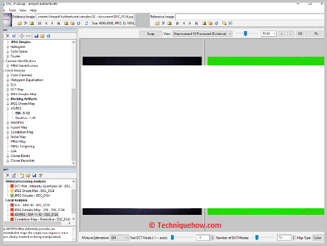
Task: Go to next image in Evidence toolbar
Action: coord(52,23)
